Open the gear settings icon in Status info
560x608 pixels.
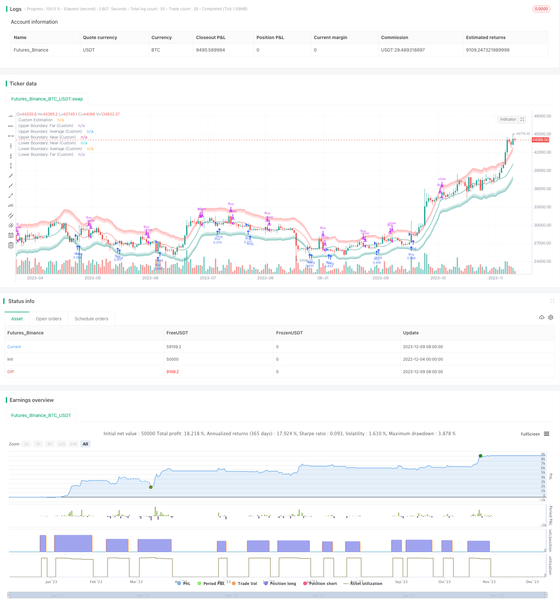point(551,317)
